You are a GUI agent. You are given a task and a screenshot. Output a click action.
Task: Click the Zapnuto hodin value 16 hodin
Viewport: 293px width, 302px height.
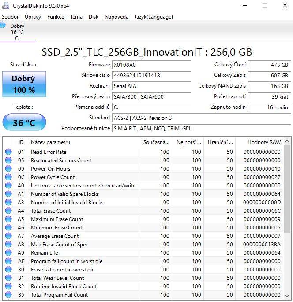[x=269, y=107]
